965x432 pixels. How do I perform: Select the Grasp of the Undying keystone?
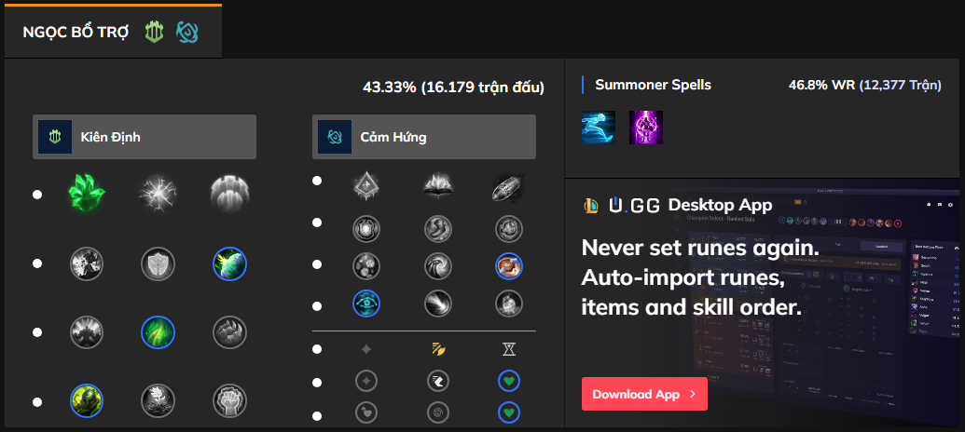(x=87, y=194)
